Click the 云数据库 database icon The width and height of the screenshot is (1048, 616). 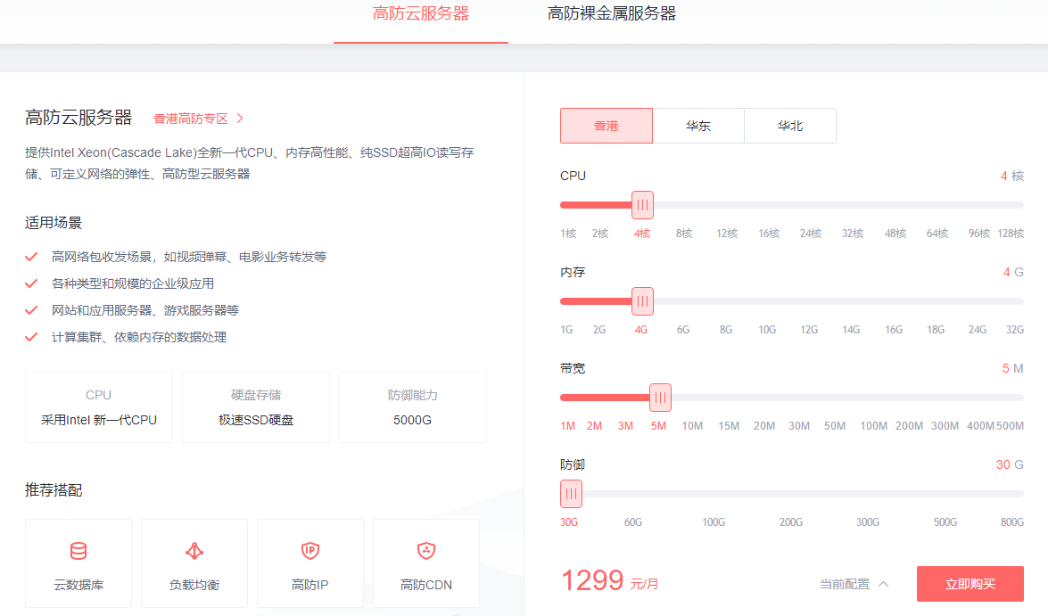click(x=78, y=552)
